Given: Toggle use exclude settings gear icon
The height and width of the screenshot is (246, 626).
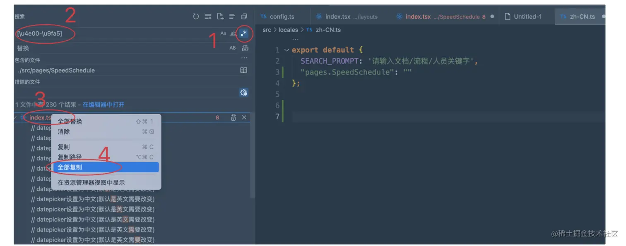Looking at the screenshot, I should coord(244,93).
